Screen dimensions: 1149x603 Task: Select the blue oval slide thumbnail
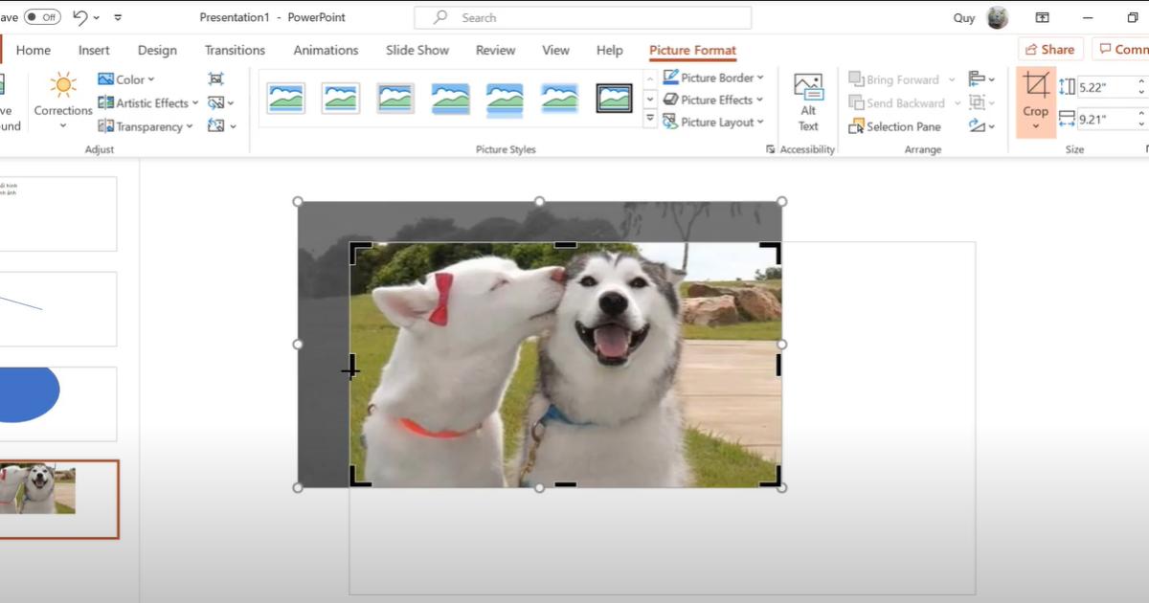(x=57, y=403)
